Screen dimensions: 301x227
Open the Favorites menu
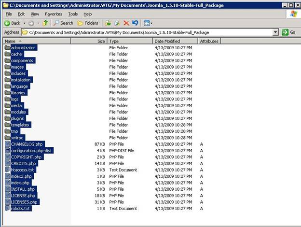54,14
